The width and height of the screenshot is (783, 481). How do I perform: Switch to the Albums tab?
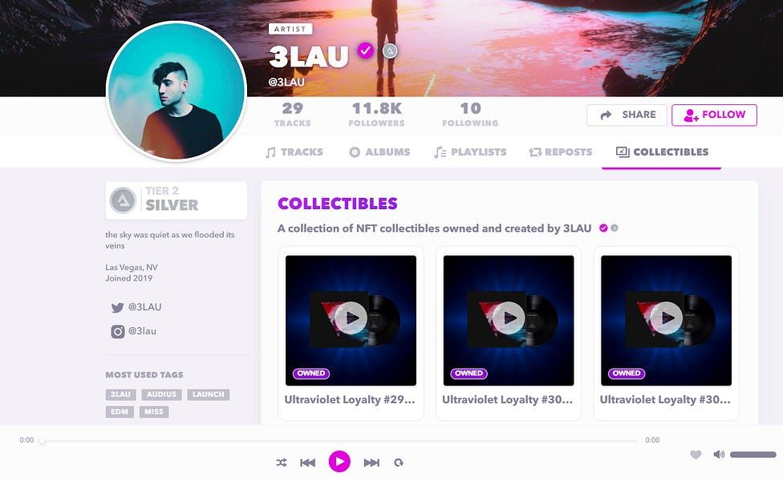point(379,152)
